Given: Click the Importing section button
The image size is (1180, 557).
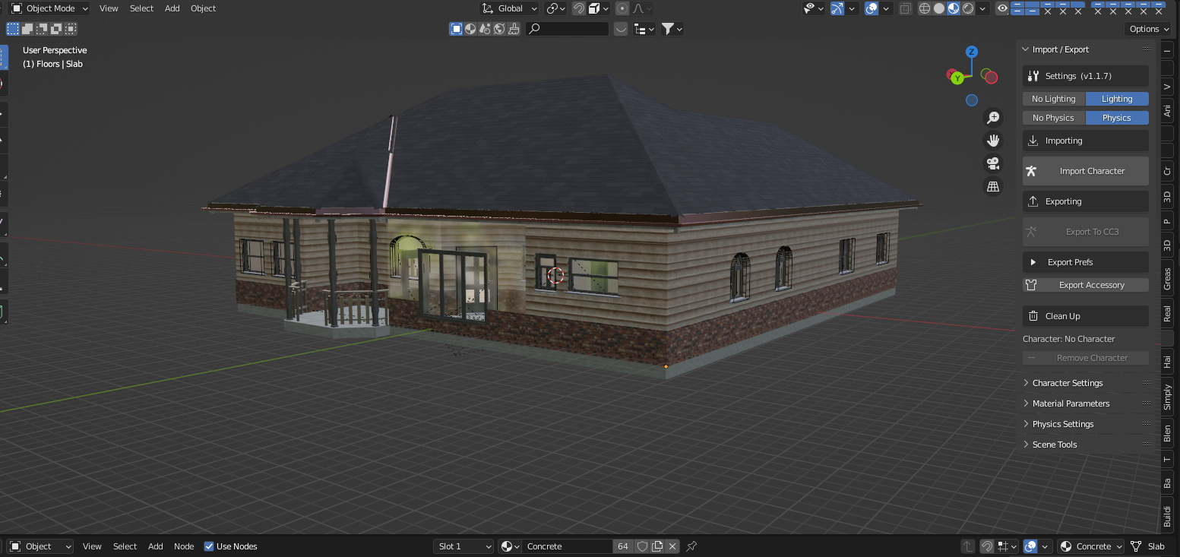Looking at the screenshot, I should [x=1085, y=141].
